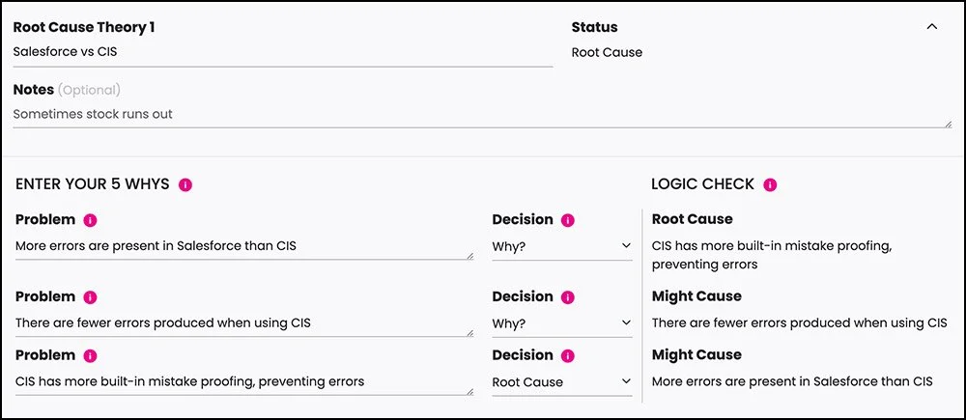The width and height of the screenshot is (966, 420).
Task: Click Problem field about built-in mistake proofing
Action: (x=241, y=381)
